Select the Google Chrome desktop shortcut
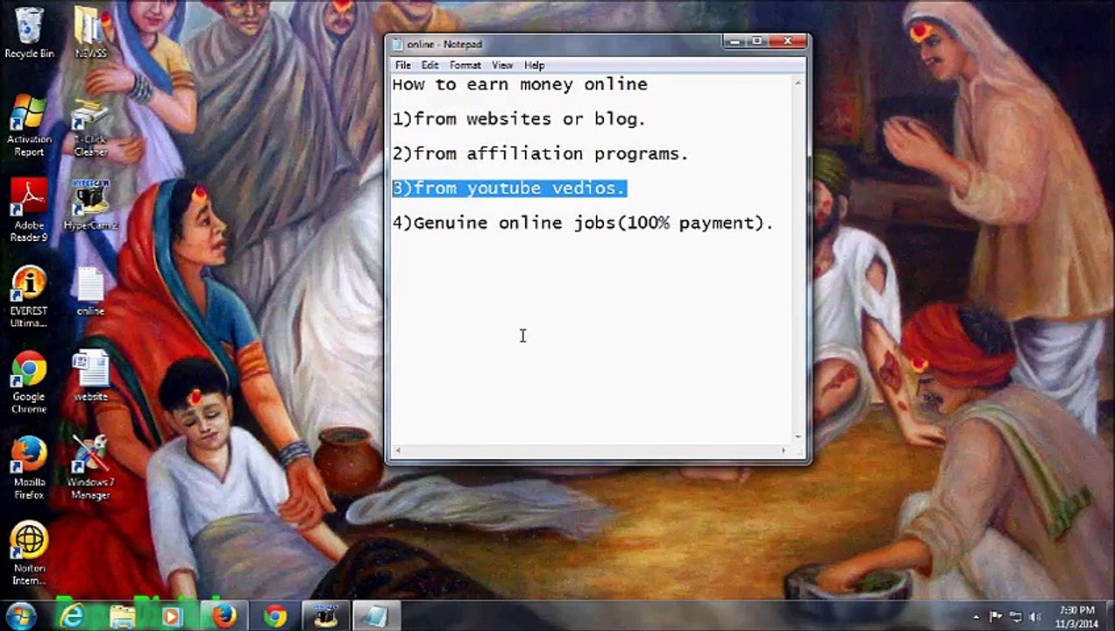Viewport: 1115px width, 631px height. [29, 383]
